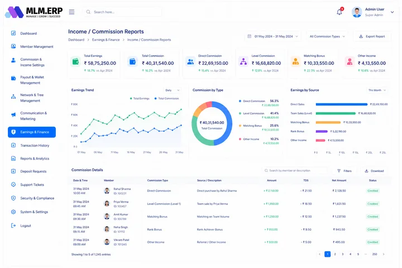The height and width of the screenshot is (268, 402).
Task: Click the Total Commission card icon
Action: tap(132, 62)
